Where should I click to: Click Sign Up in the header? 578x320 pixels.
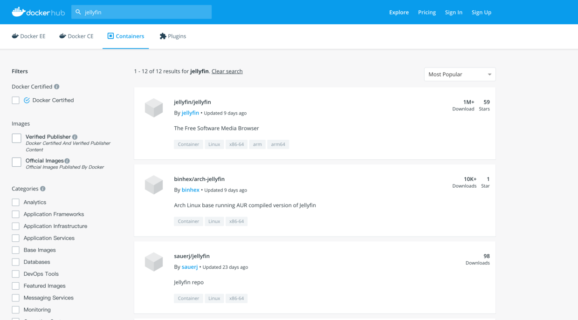(x=482, y=12)
